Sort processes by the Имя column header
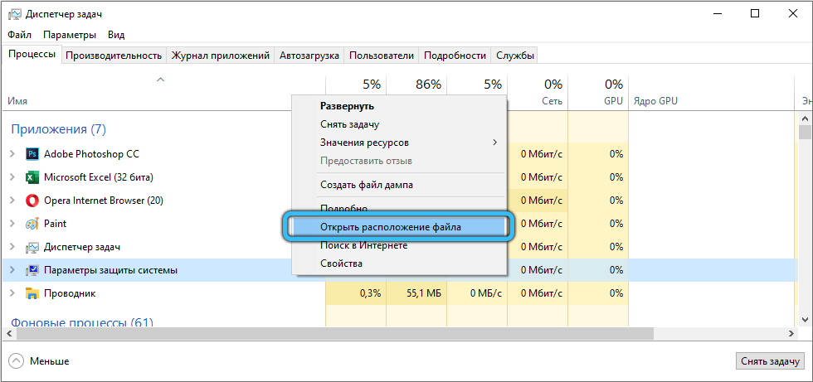The image size is (813, 382). point(18,101)
